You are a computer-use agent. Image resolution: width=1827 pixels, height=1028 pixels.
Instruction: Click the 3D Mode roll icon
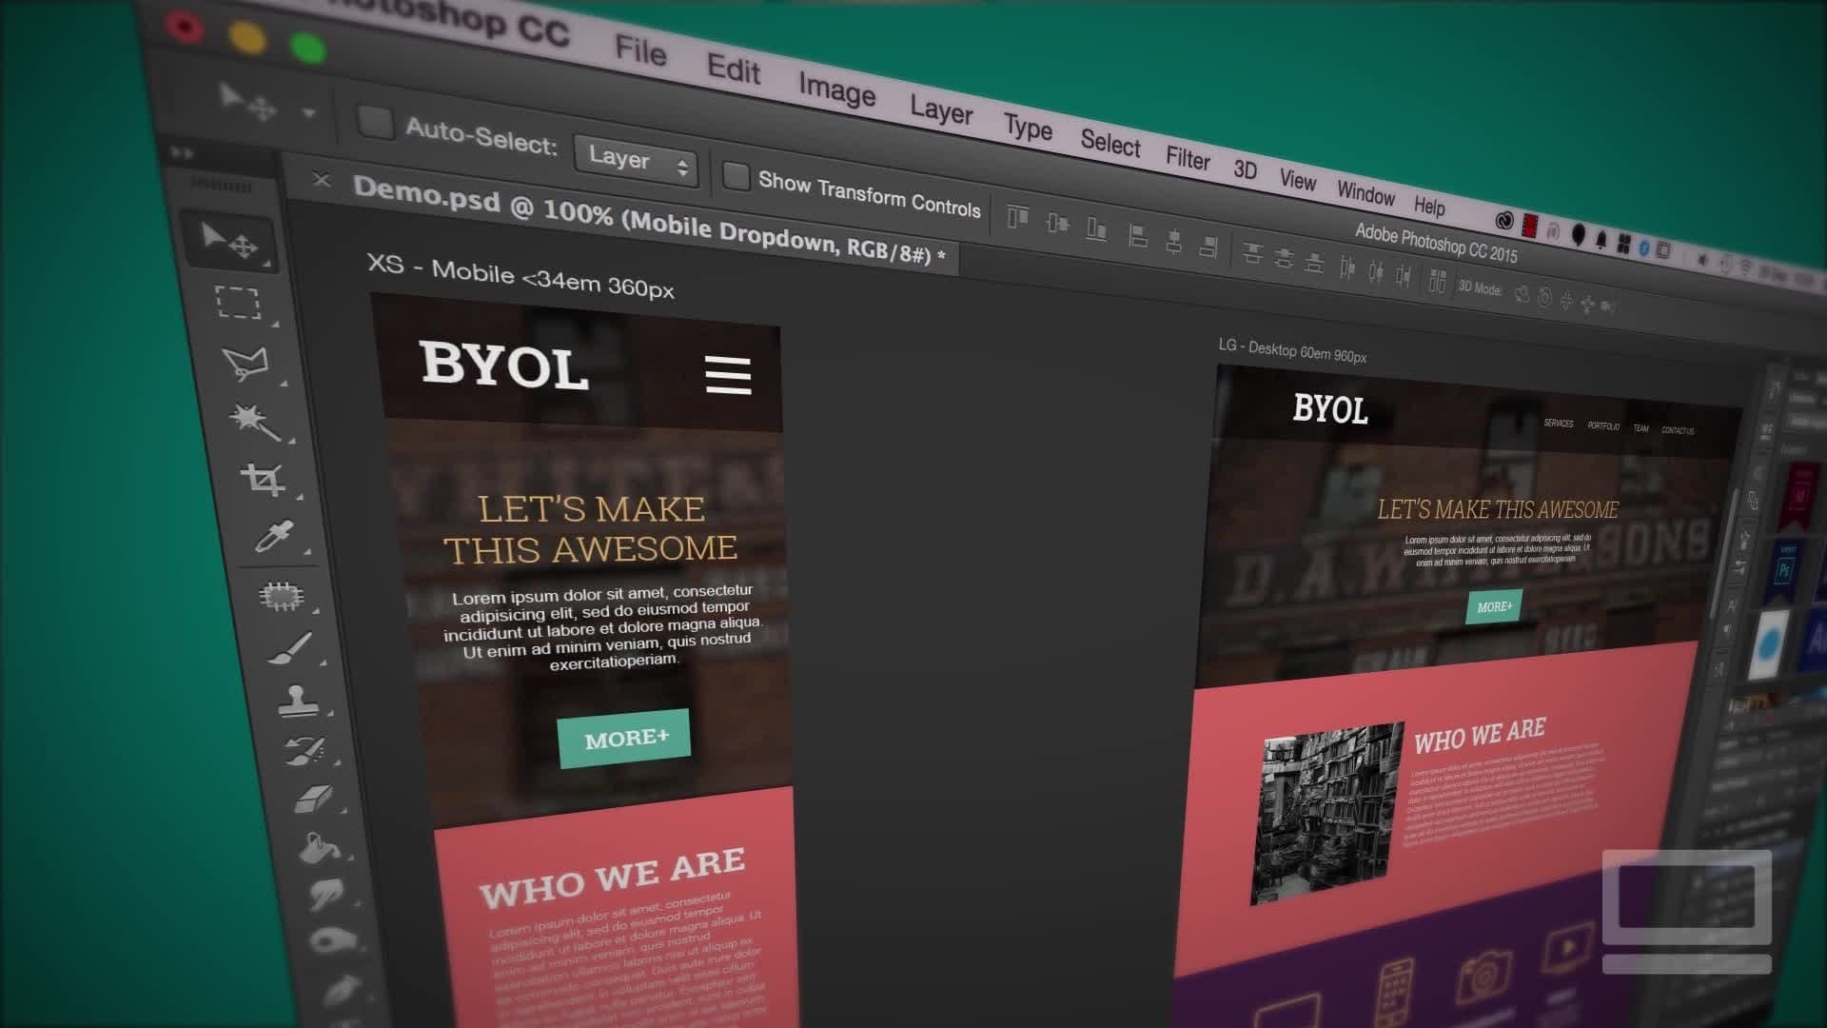point(1544,298)
